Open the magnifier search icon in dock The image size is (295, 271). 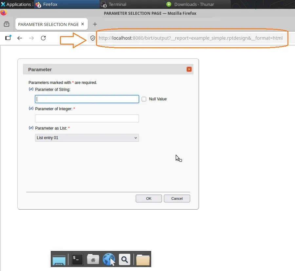(x=125, y=260)
